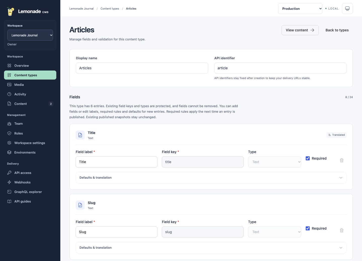Click the Lemonade CMS logo icon
The width and height of the screenshot is (362, 261).
point(10,12)
